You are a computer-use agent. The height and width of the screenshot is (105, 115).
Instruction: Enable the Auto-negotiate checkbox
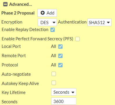pyautogui.click(x=54, y=74)
